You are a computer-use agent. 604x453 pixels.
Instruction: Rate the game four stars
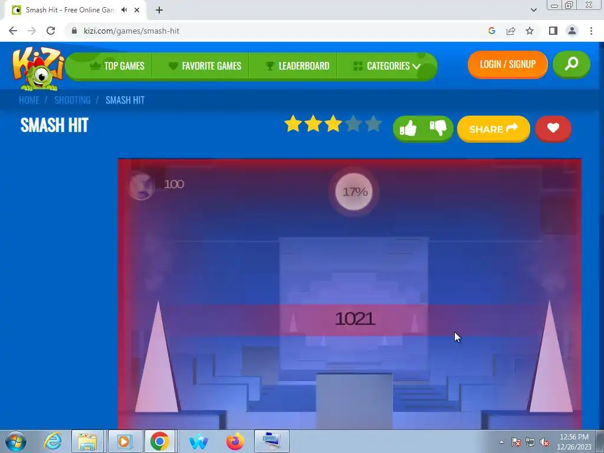pos(353,124)
